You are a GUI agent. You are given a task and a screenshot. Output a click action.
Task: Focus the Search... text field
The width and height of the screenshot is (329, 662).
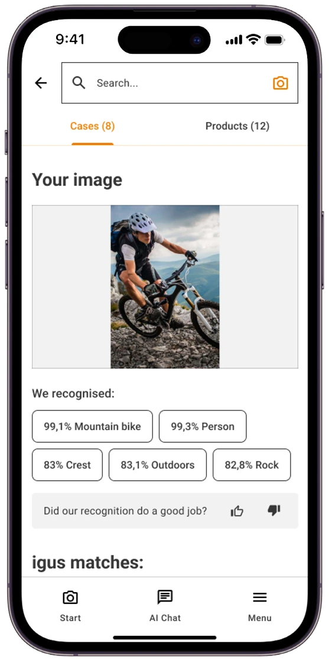(x=180, y=83)
